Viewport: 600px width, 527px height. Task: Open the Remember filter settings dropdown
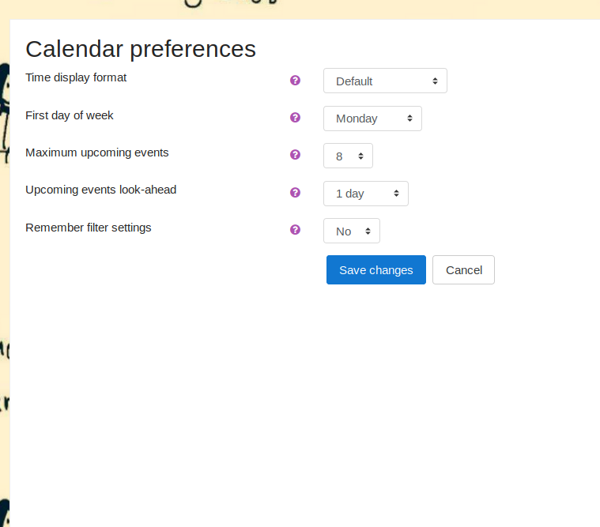tap(352, 231)
